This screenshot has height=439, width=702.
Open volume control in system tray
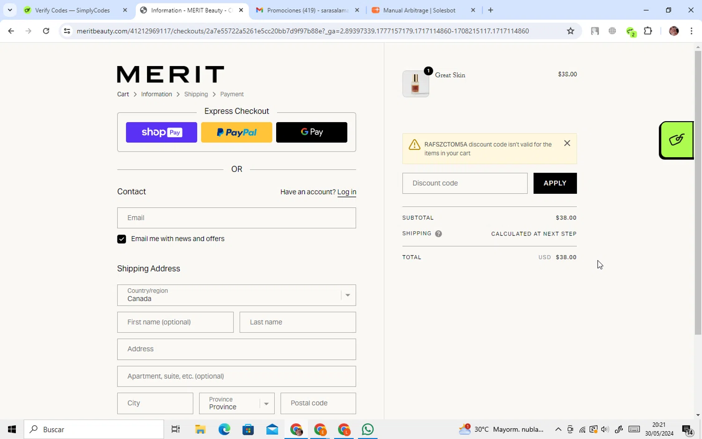[605, 429]
